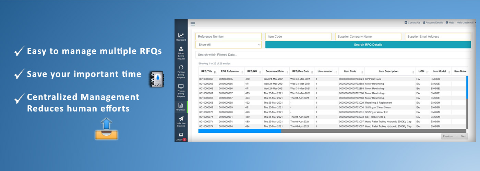
Task: Open the Hello Jasim Ali user menu
Action: [x=466, y=23]
